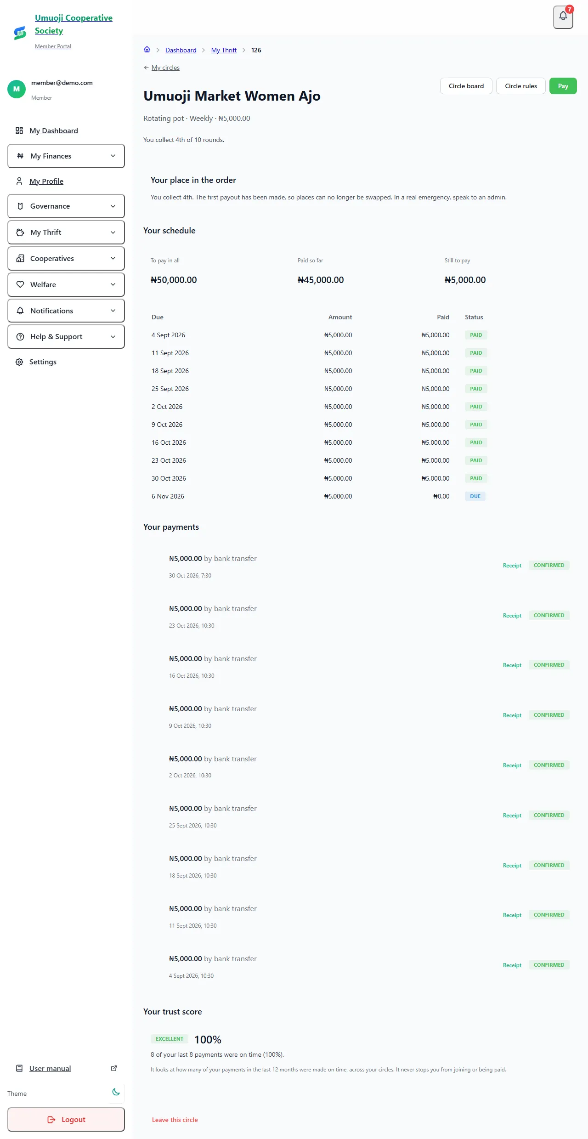Click the Cooperatives building icon
The width and height of the screenshot is (588, 1139).
click(20, 258)
